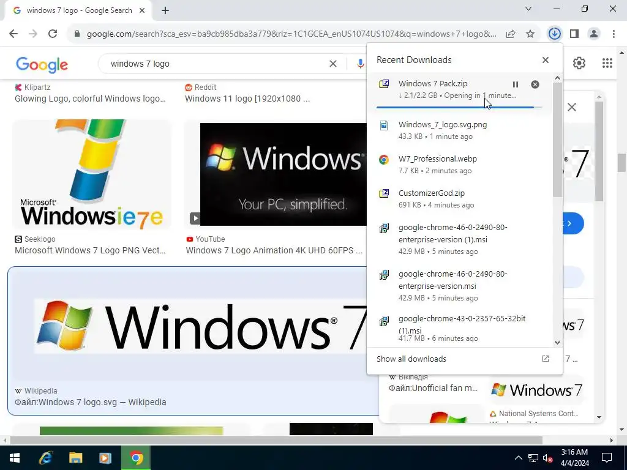Screen dimensions: 627x470
Task: Click the address bar URL
Action: (291, 34)
